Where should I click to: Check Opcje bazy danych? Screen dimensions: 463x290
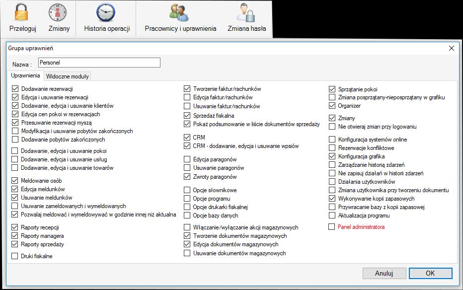[x=187, y=216]
